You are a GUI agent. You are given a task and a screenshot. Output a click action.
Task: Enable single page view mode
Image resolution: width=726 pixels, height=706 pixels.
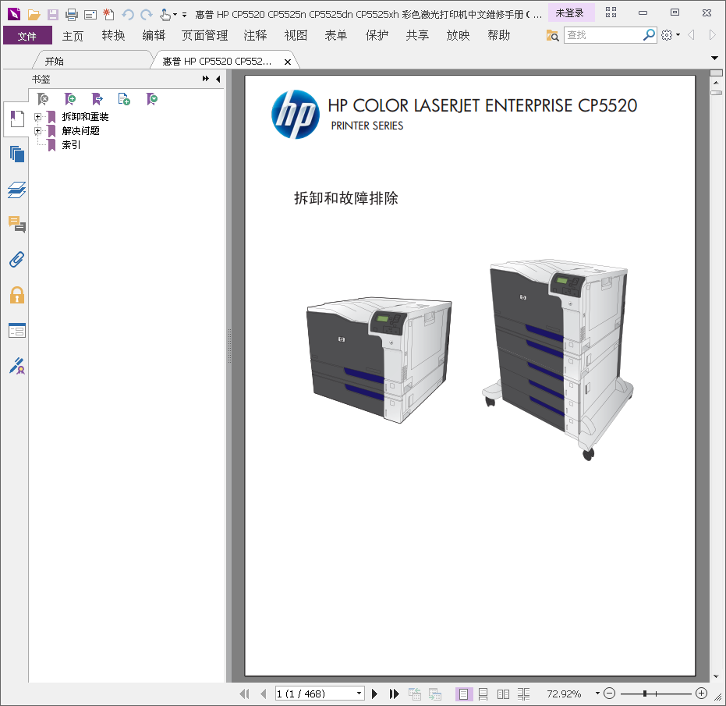[x=463, y=694]
